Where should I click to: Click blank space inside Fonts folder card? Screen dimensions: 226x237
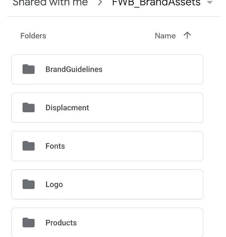coord(133,146)
